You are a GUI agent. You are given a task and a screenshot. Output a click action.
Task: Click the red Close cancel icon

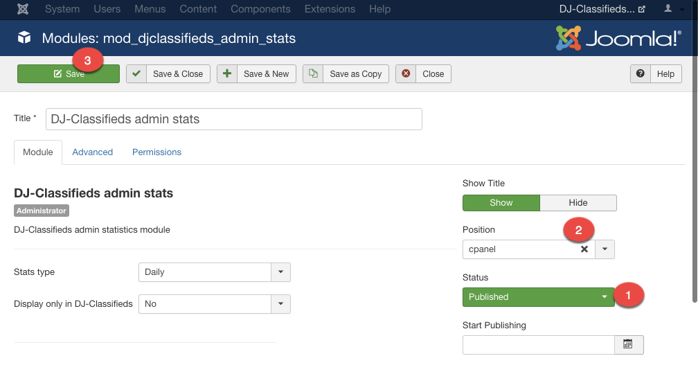406,74
